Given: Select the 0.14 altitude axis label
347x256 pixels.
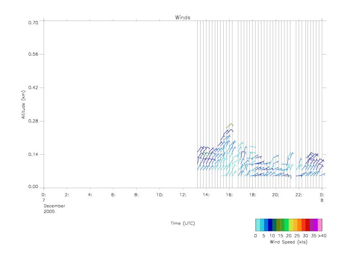Looking at the screenshot, I should 33,154.
